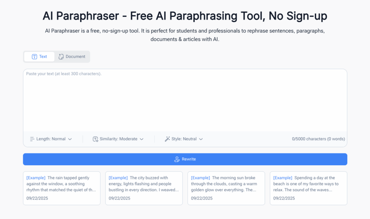This screenshot has height=219, width=370.
Task: Click the horizontal lines icon before Length
Action: (32, 139)
